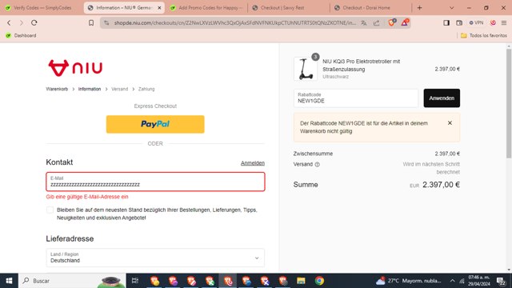Open a new browser tab with plus
The image size is (512, 288).
tap(419, 8)
